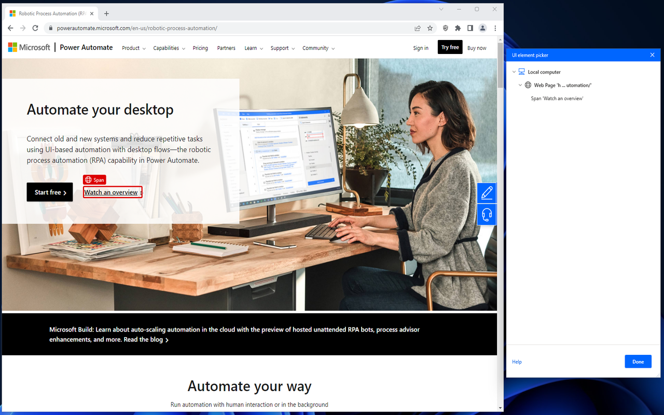The height and width of the screenshot is (415, 664).
Task: Click the Read the blog link
Action: point(143,339)
